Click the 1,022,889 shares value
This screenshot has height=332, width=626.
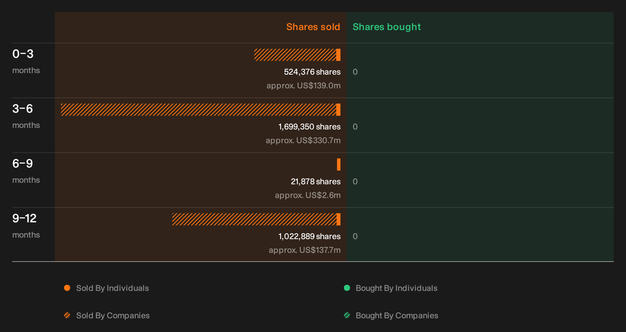coord(310,236)
